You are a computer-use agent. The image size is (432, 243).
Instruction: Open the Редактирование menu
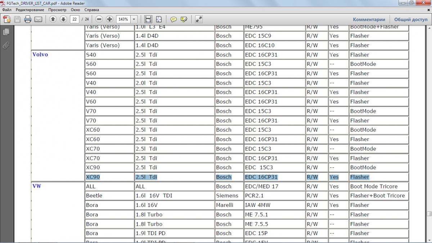pyautogui.click(x=30, y=10)
